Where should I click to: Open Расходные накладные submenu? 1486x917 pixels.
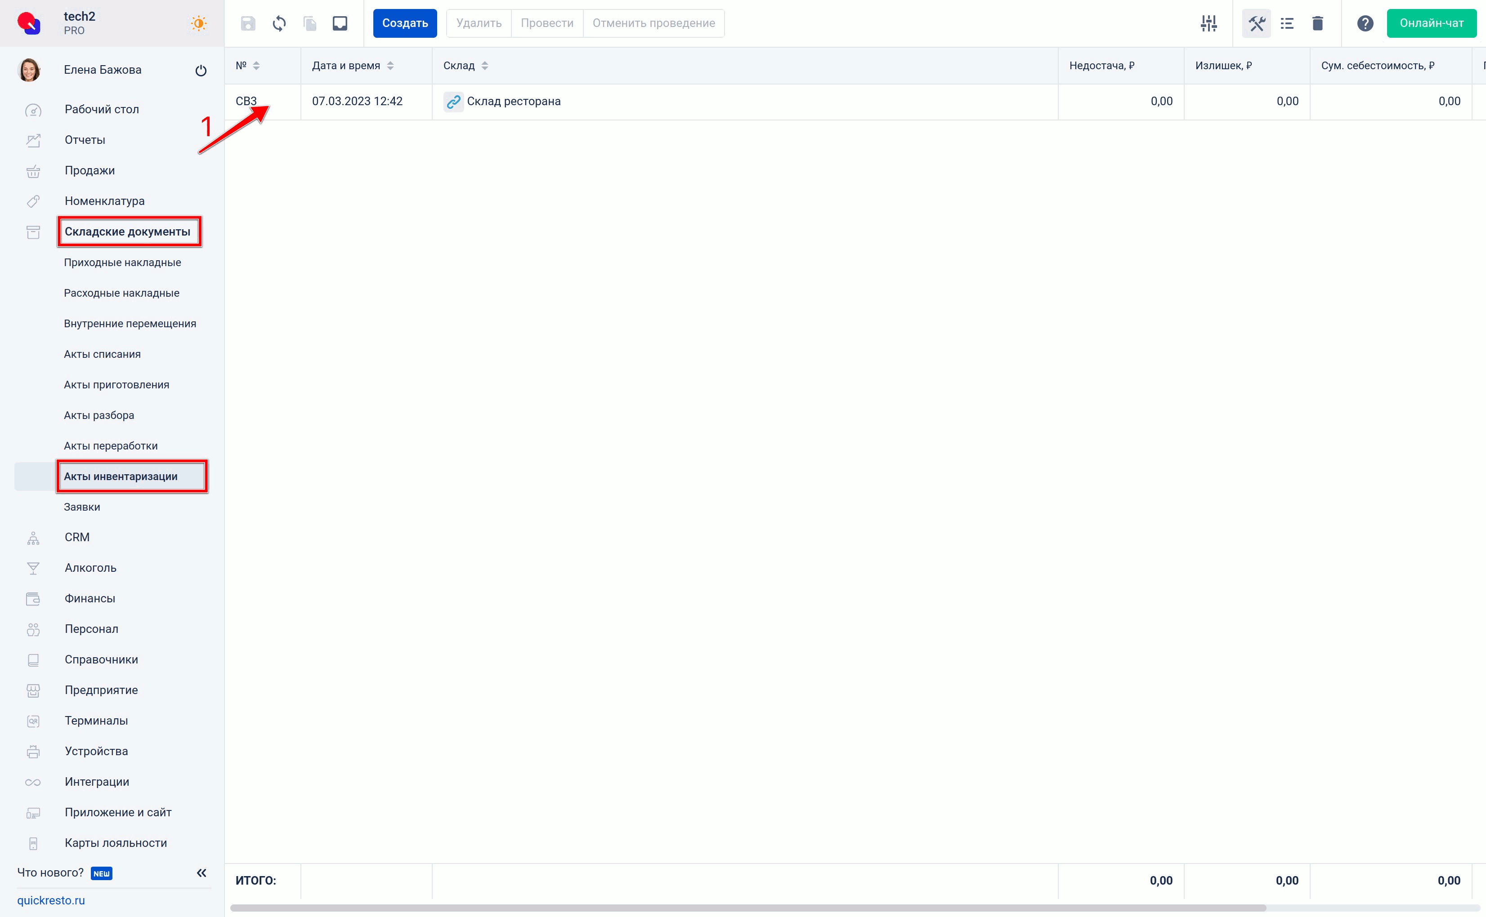click(x=121, y=293)
